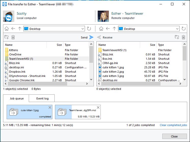Select cute kitten 3.jpg on remote
190x142 pixels.
point(140,76)
